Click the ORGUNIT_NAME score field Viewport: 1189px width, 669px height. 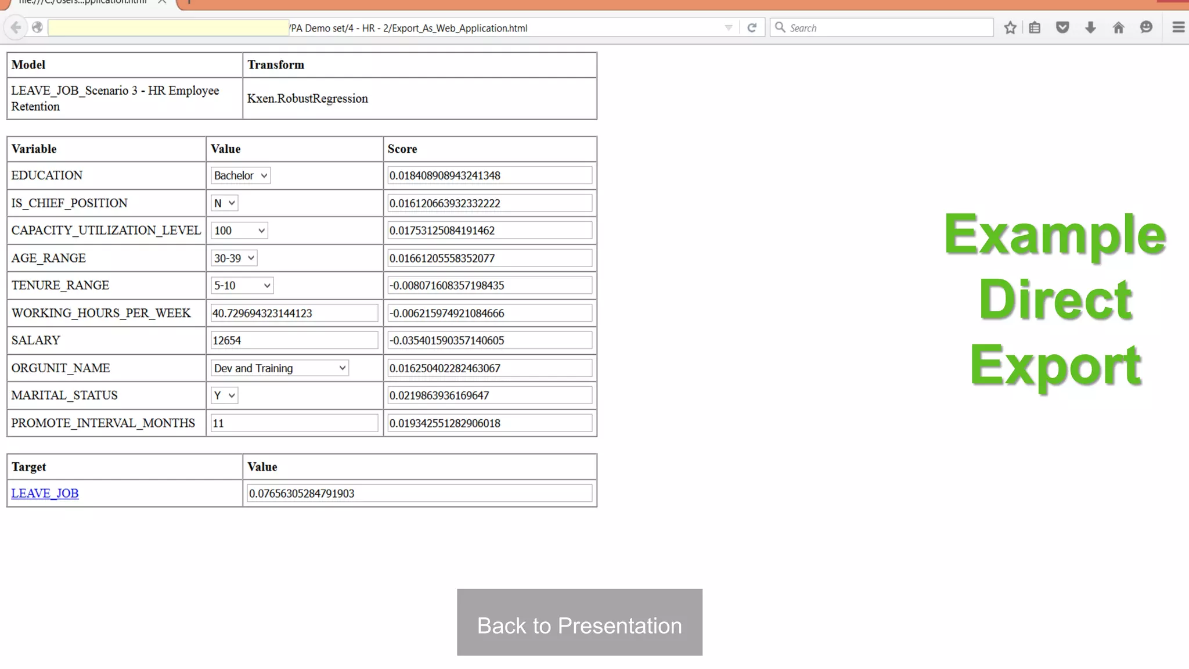tap(490, 368)
